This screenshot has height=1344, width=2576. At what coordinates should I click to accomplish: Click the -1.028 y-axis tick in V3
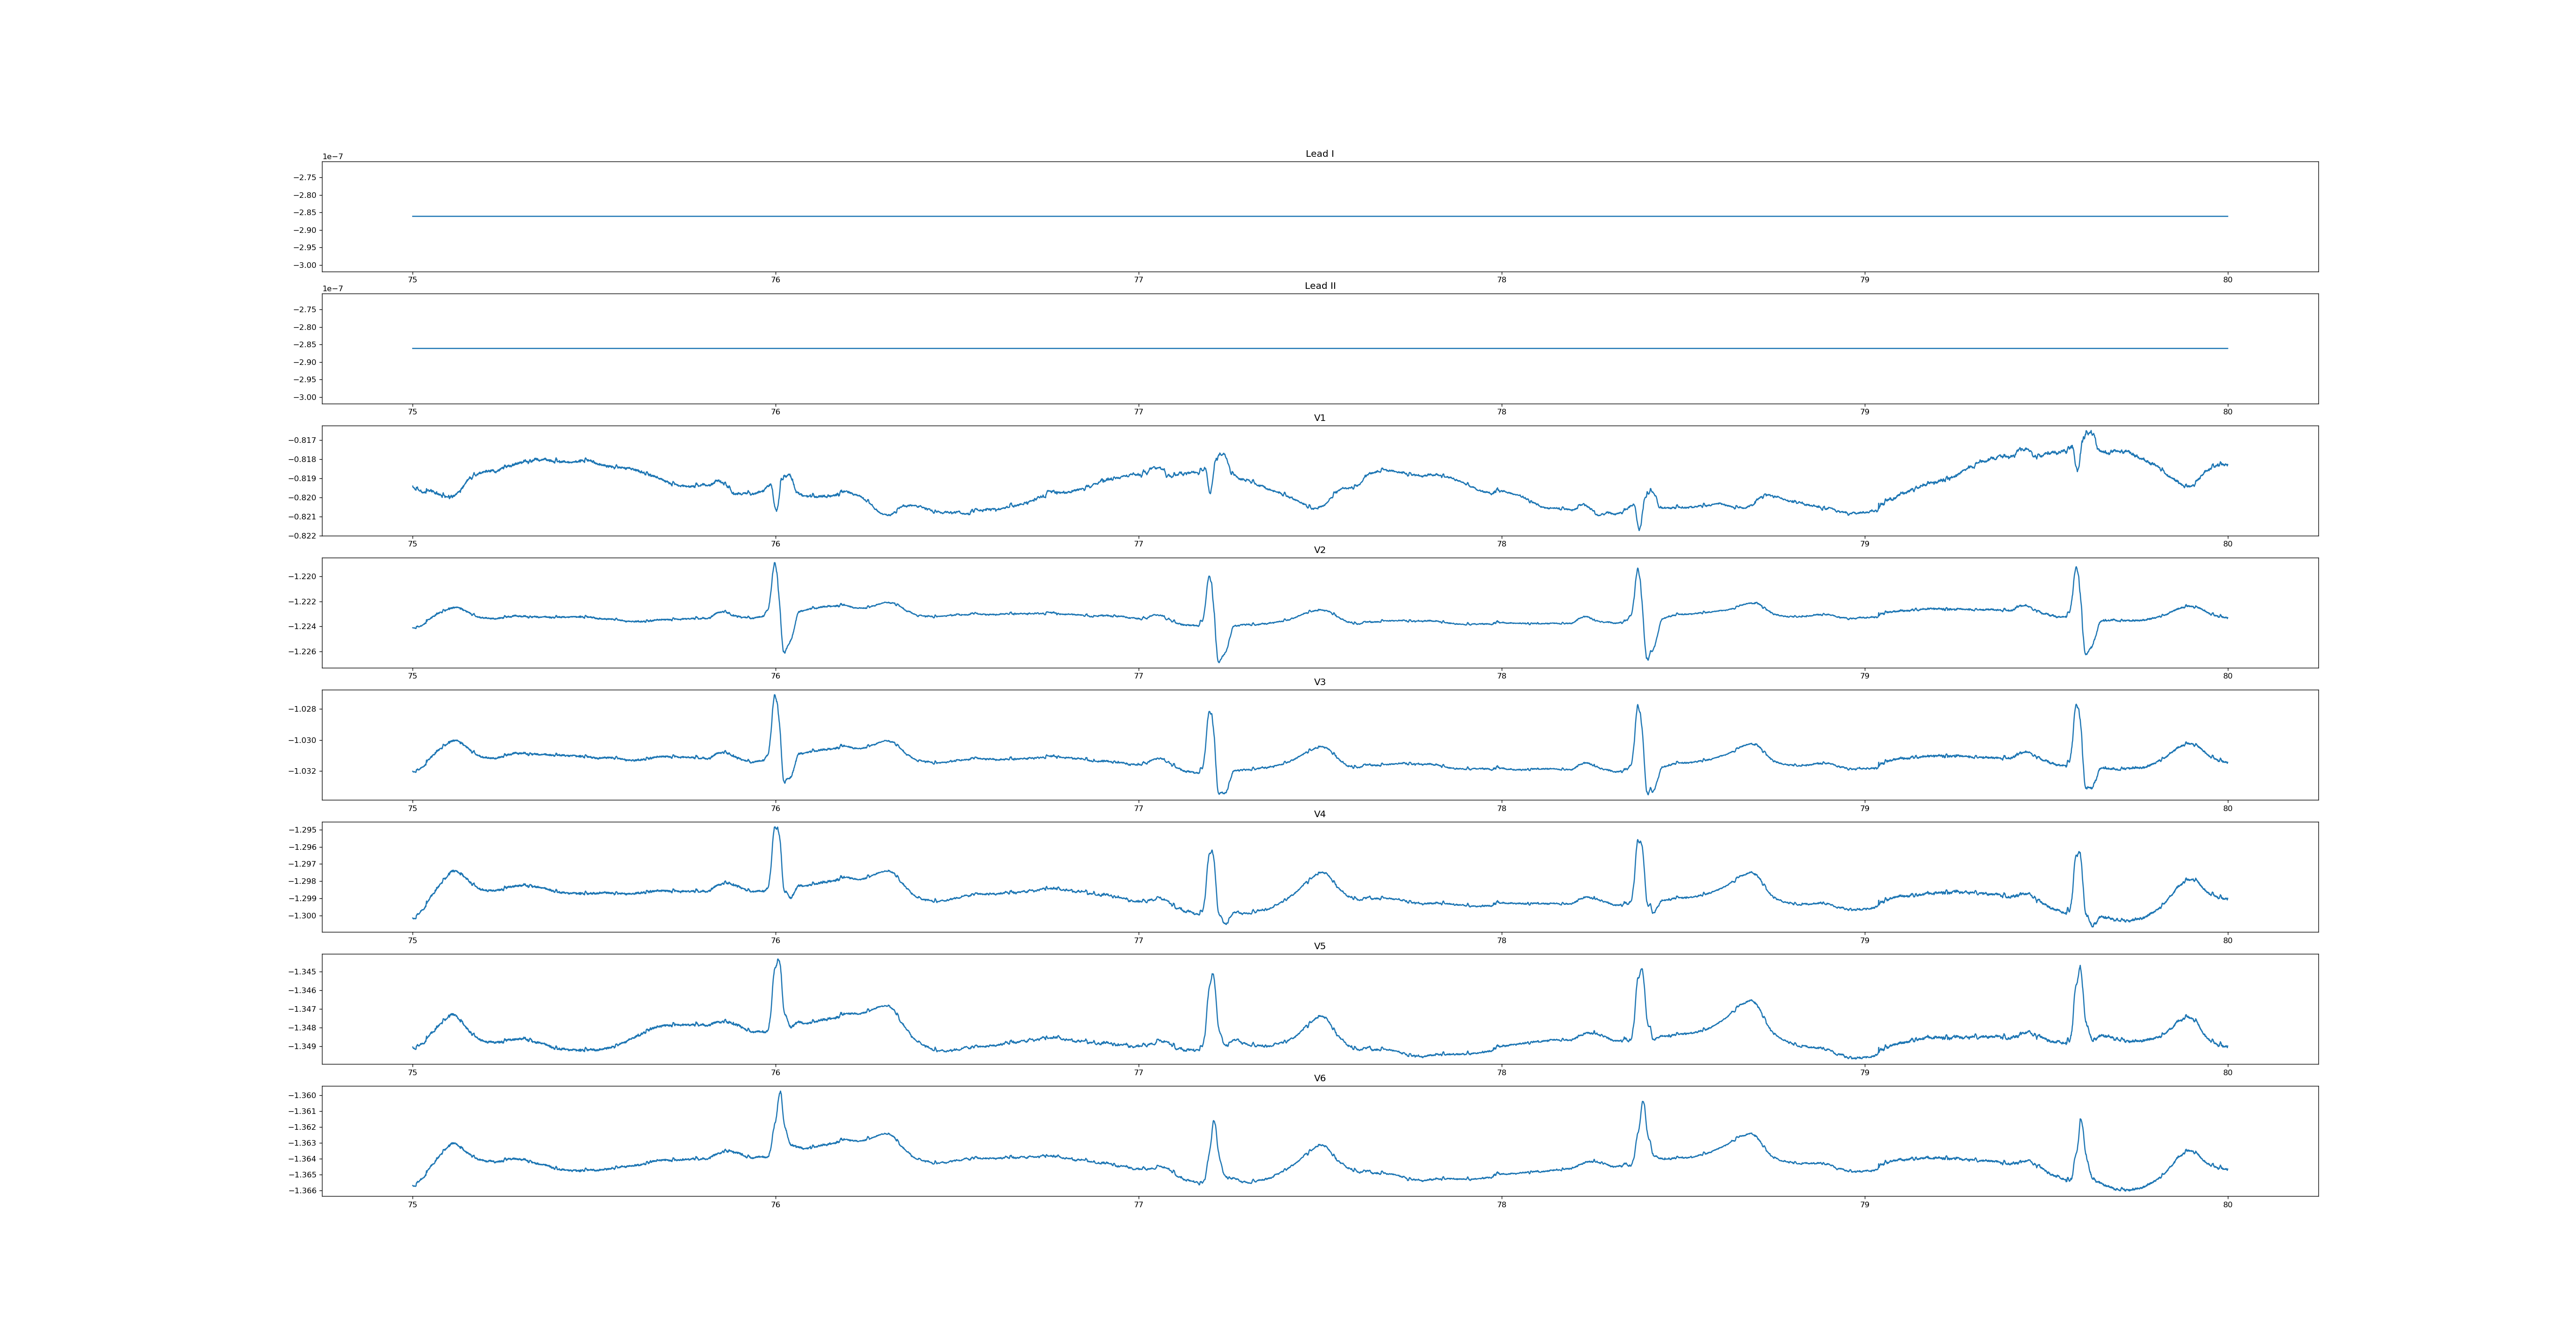click(x=304, y=709)
